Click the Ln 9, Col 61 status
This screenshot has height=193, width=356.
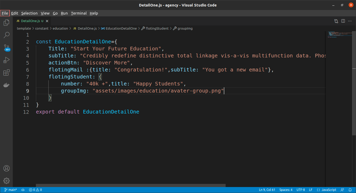(x=267, y=190)
